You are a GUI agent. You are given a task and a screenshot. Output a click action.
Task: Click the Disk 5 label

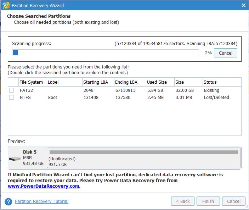pyautogui.click(x=30, y=152)
